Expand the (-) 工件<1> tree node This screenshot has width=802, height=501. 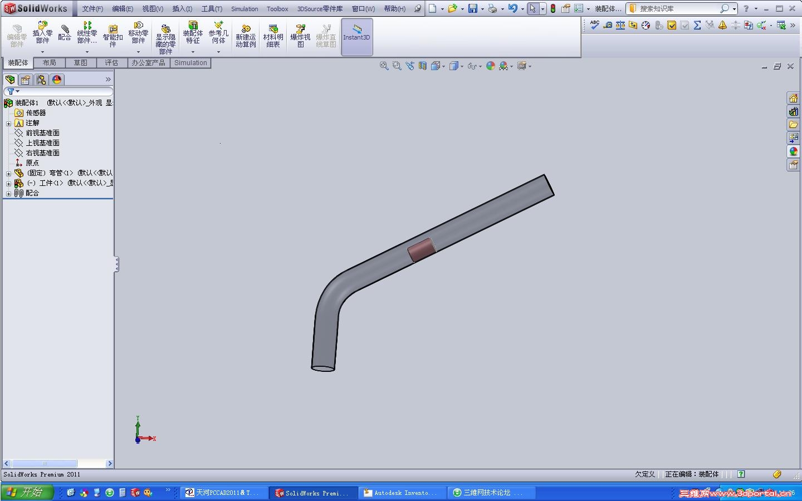pyautogui.click(x=8, y=184)
